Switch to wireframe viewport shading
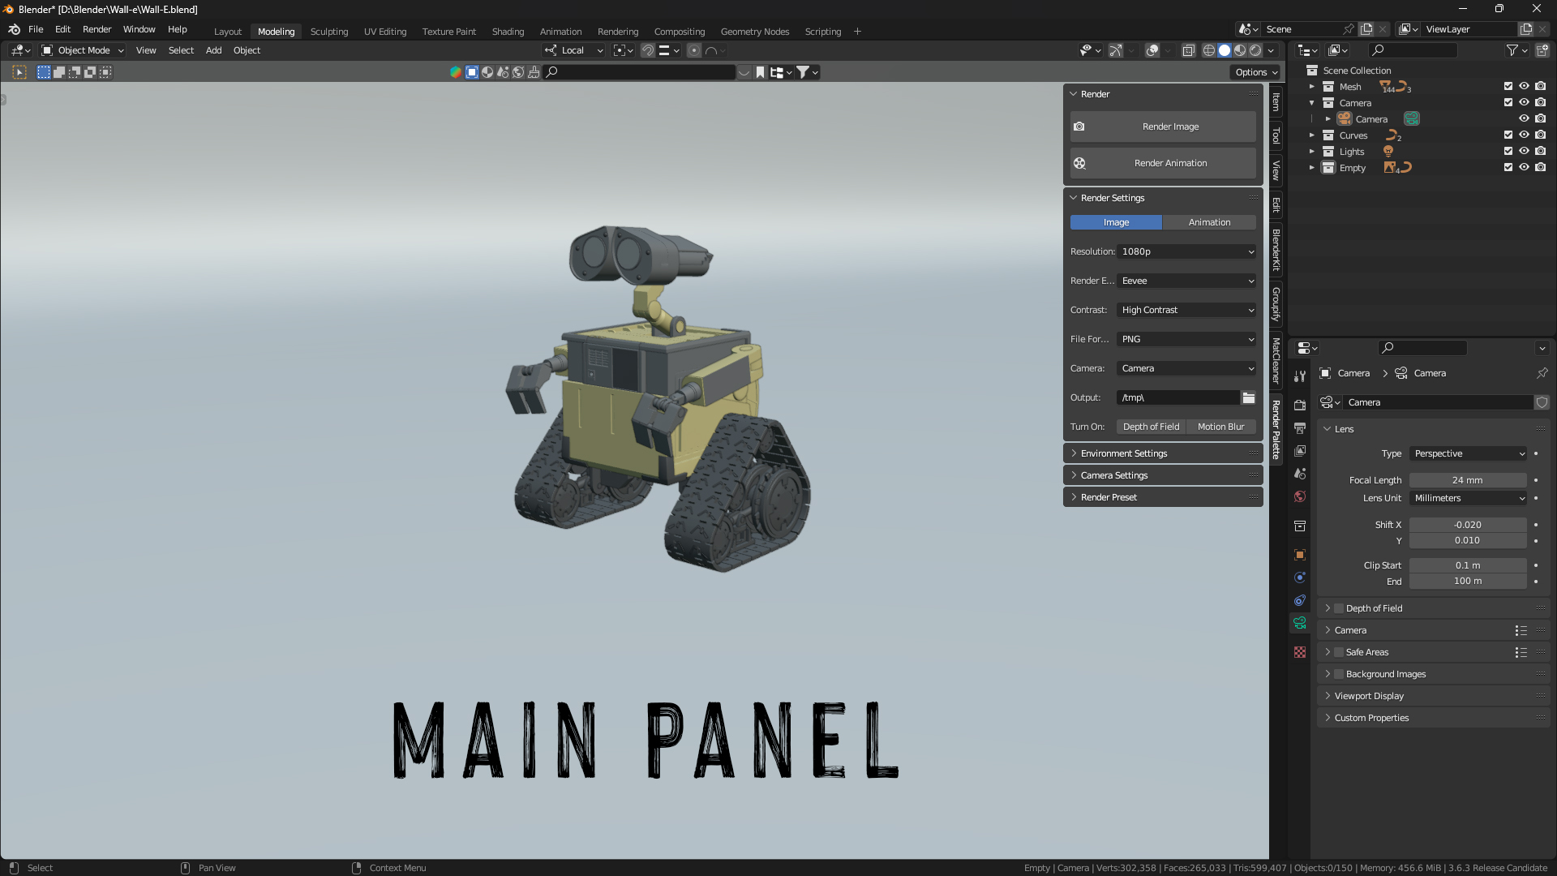 (1209, 50)
